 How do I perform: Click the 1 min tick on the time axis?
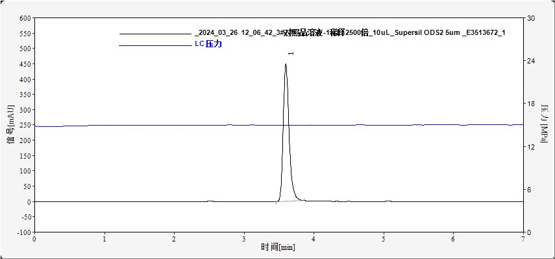pos(105,239)
